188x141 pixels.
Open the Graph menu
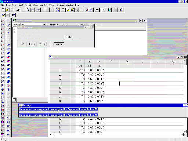click(x=52, y=5)
